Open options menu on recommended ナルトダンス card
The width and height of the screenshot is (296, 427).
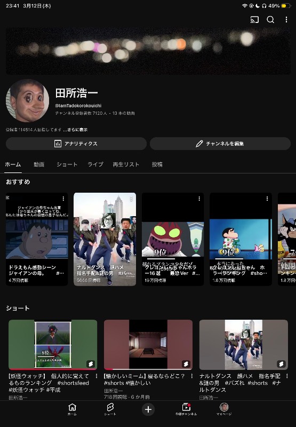131,199
